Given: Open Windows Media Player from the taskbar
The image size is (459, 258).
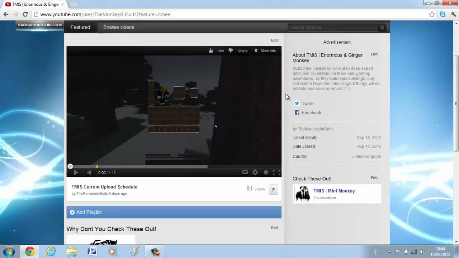Looking at the screenshot, I should (113, 252).
